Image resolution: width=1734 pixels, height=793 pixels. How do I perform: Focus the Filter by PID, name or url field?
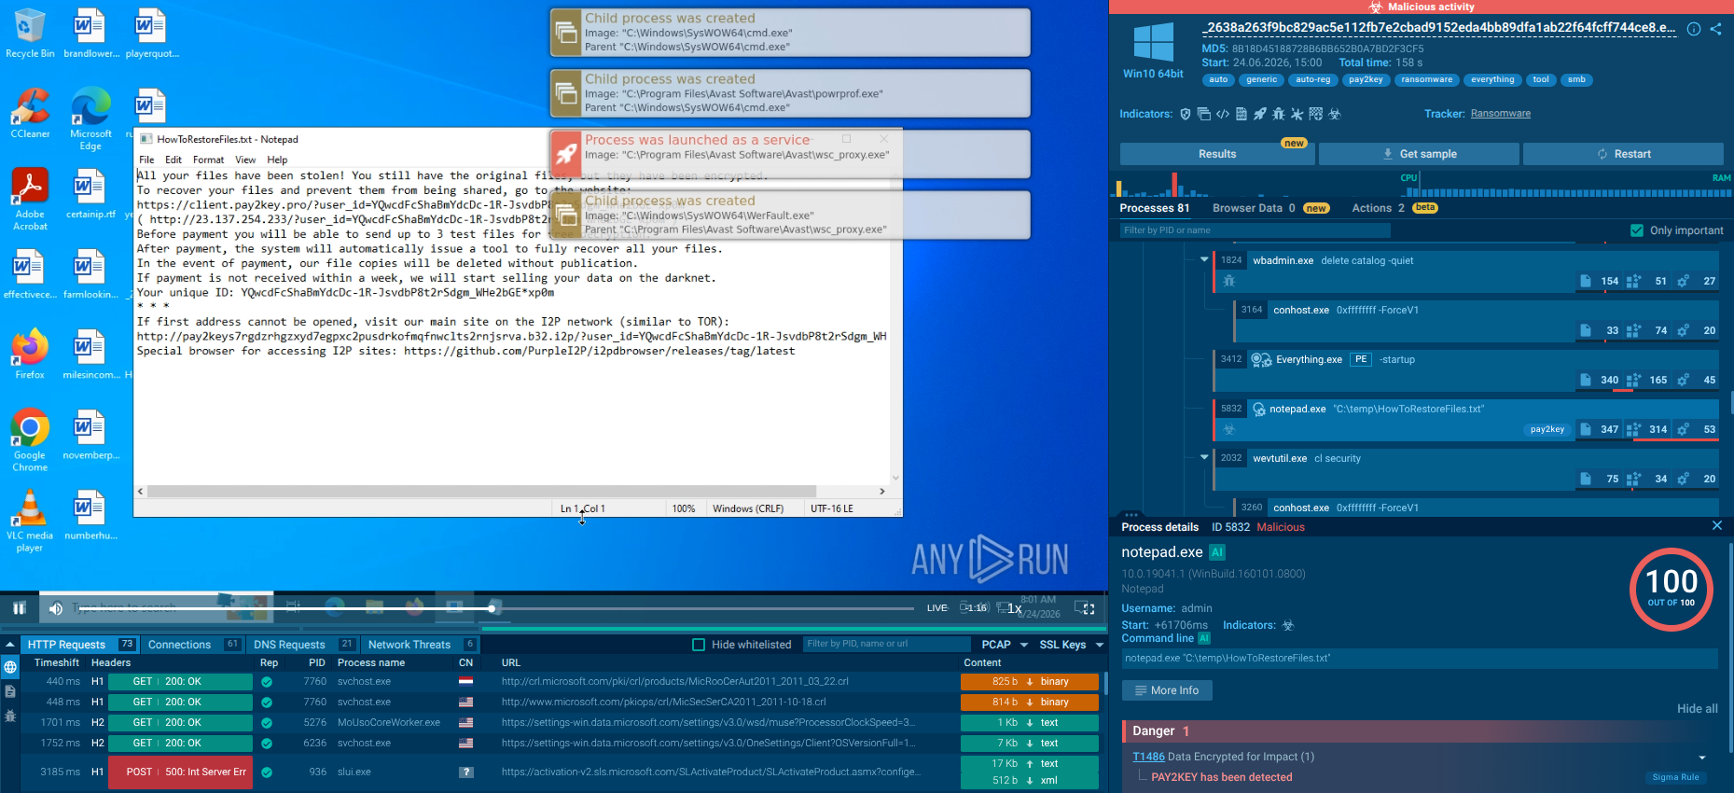click(x=886, y=644)
